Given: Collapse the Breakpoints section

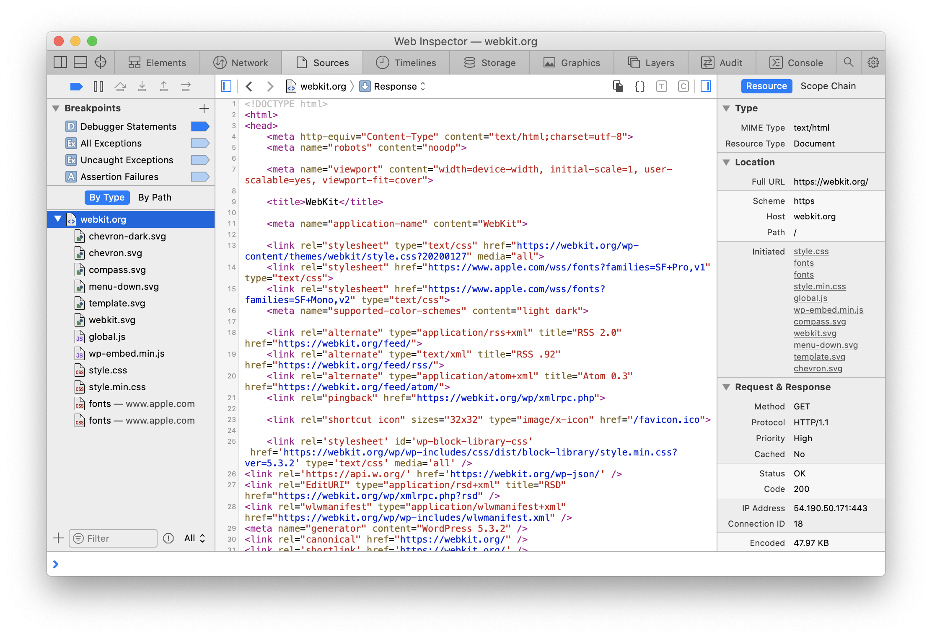Looking at the screenshot, I should pos(56,108).
